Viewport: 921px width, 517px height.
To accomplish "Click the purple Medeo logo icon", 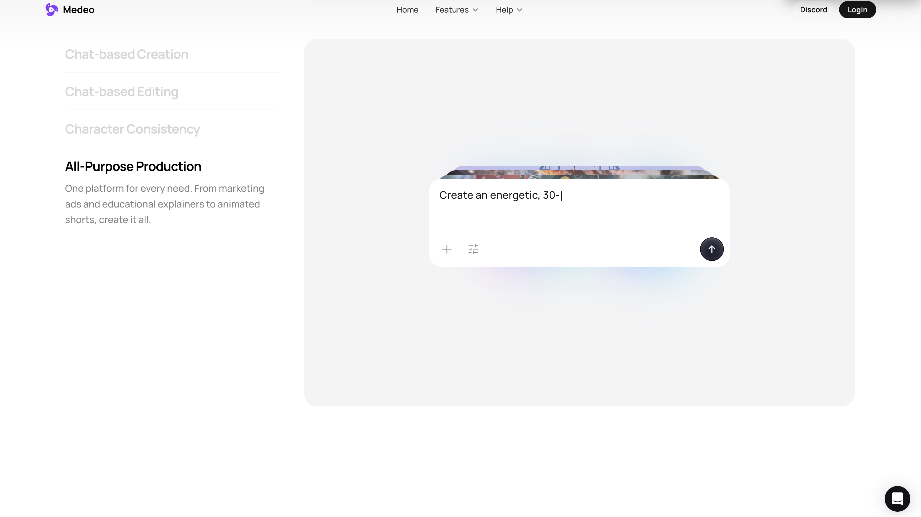I will pyautogui.click(x=51, y=10).
